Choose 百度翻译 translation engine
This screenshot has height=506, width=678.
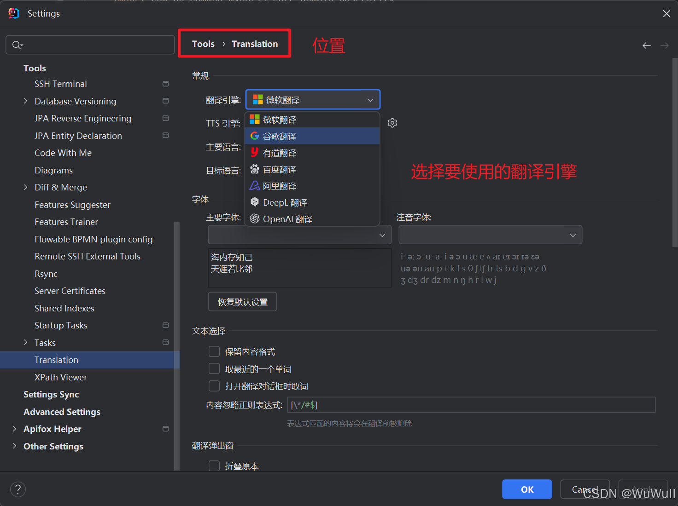click(312, 169)
